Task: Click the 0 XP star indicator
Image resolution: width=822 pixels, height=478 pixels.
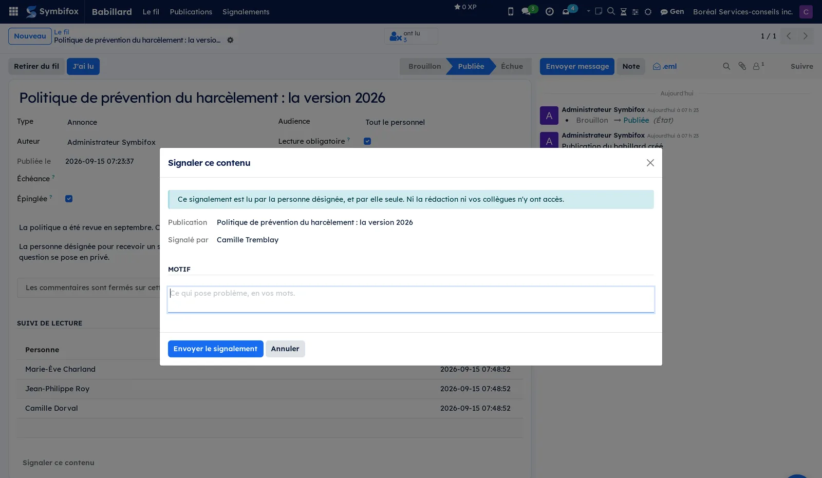Action: click(465, 7)
